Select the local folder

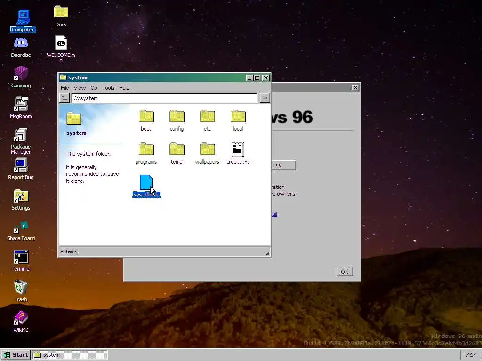(x=238, y=120)
